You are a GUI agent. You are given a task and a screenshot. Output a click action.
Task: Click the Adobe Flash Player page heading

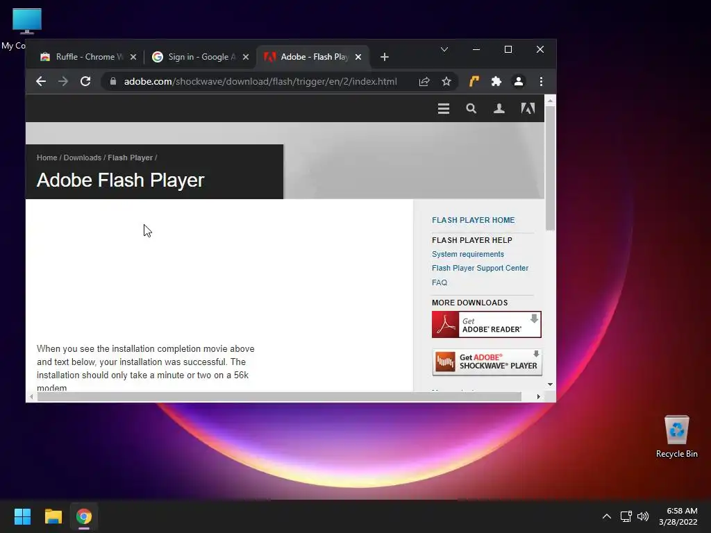[121, 180]
